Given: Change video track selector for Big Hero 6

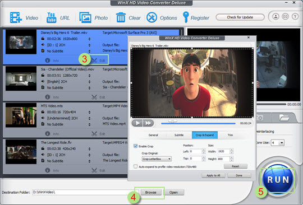Looking at the screenshot, I should click(x=89, y=39).
